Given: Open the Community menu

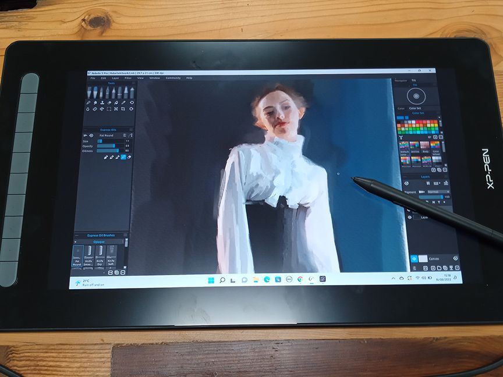Looking at the screenshot, I should click(173, 78).
